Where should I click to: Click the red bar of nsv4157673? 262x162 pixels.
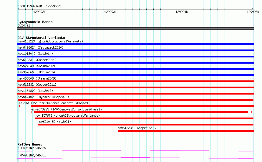(144, 118)
